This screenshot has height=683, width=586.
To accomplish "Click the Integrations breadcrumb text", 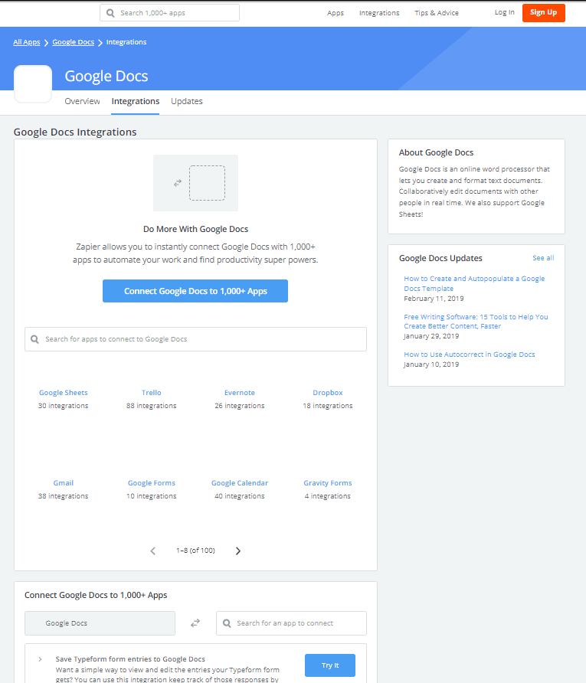I will coord(126,42).
